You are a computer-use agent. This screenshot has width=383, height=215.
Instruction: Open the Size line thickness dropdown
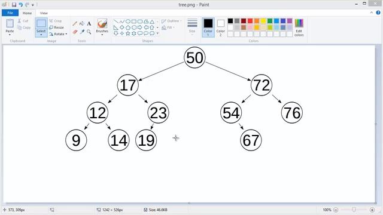coord(192,27)
